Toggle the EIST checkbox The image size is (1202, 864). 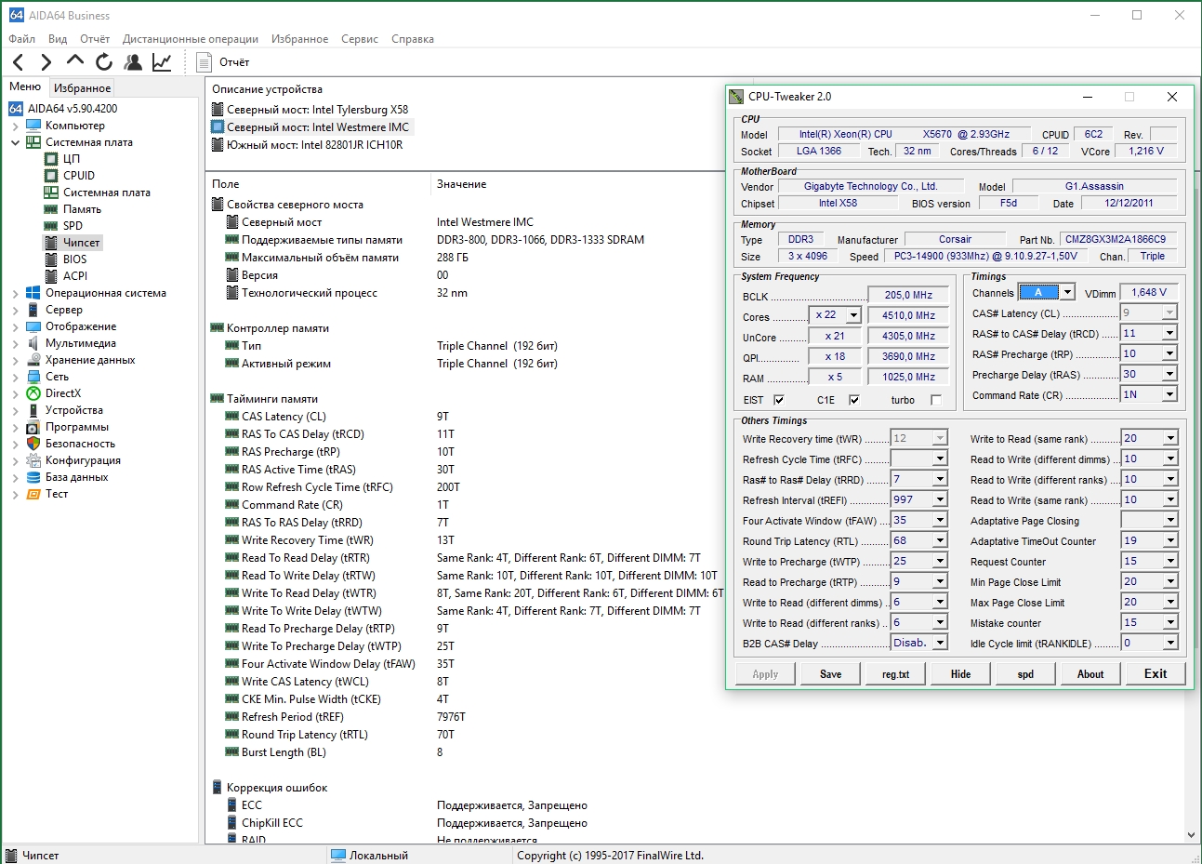[x=779, y=400]
